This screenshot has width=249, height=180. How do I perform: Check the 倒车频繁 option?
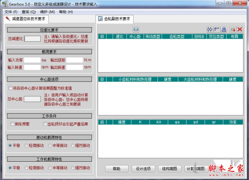tap(12, 124)
